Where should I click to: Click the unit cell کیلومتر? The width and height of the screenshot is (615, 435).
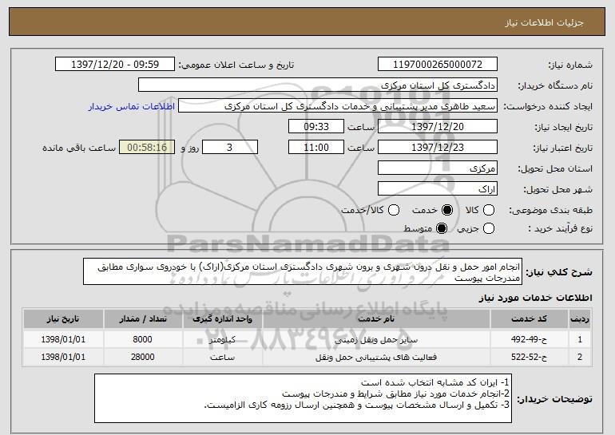pos(222,340)
